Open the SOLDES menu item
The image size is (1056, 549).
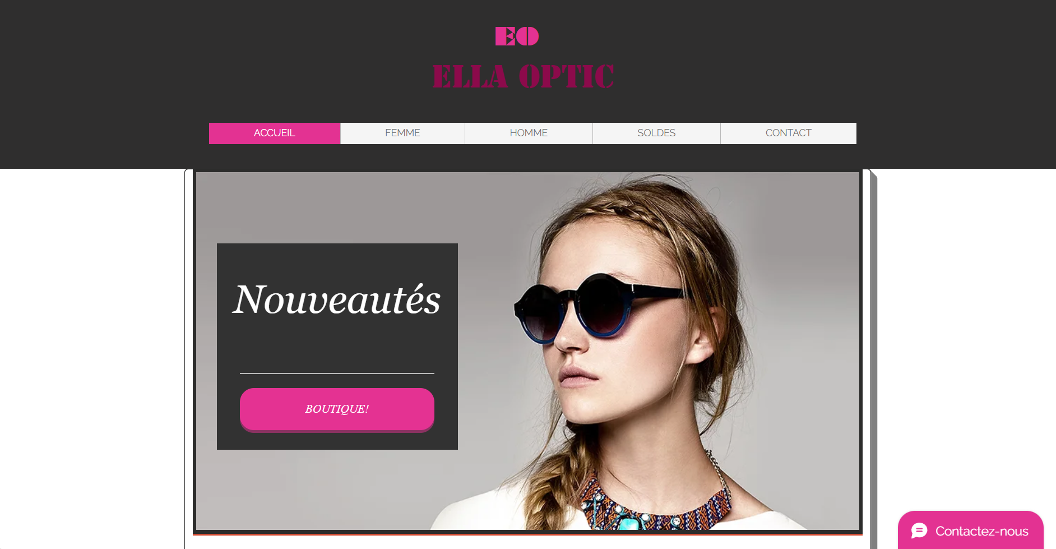point(656,133)
